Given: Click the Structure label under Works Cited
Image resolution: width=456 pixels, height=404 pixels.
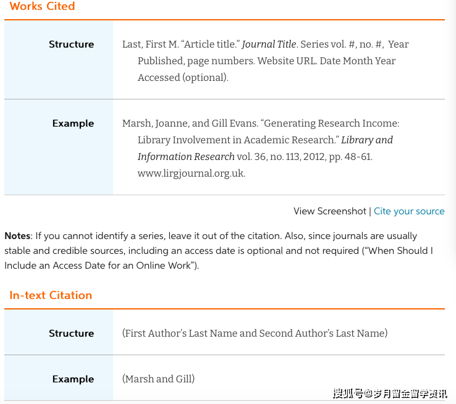Looking at the screenshot, I should coord(71,44).
